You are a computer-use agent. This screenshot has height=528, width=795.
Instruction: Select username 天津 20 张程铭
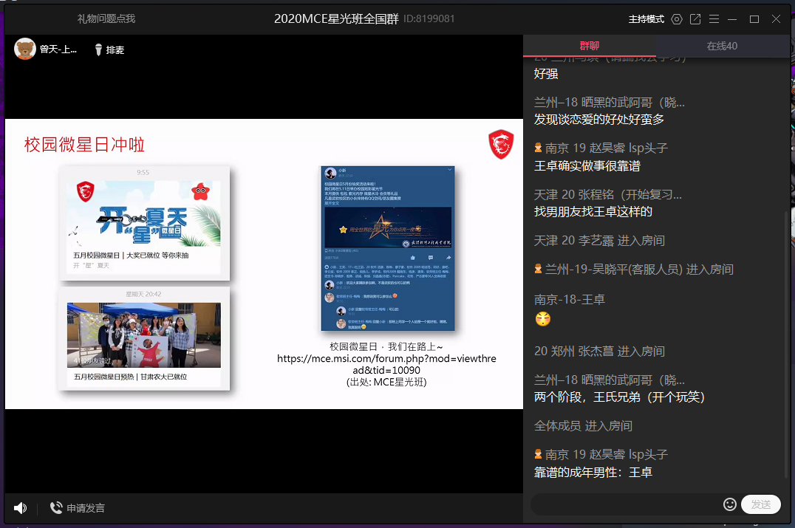607,194
